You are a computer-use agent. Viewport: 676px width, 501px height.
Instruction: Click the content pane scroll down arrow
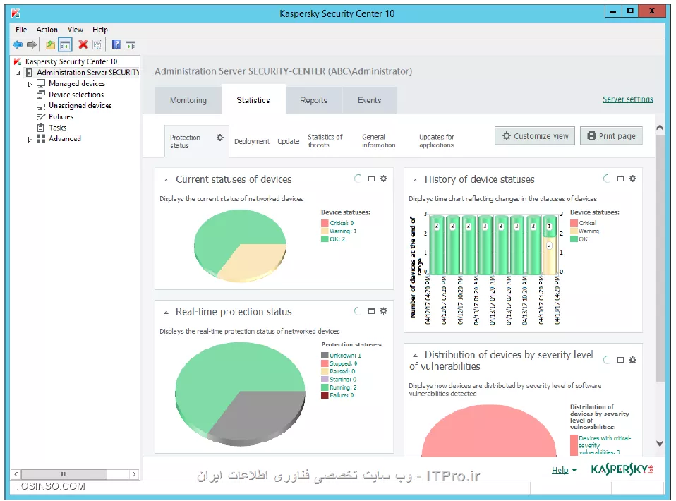[x=660, y=443]
